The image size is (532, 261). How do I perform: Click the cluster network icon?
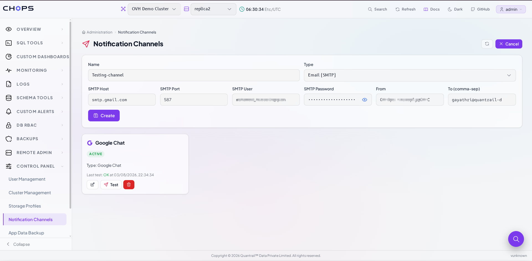pyautogui.click(x=123, y=9)
